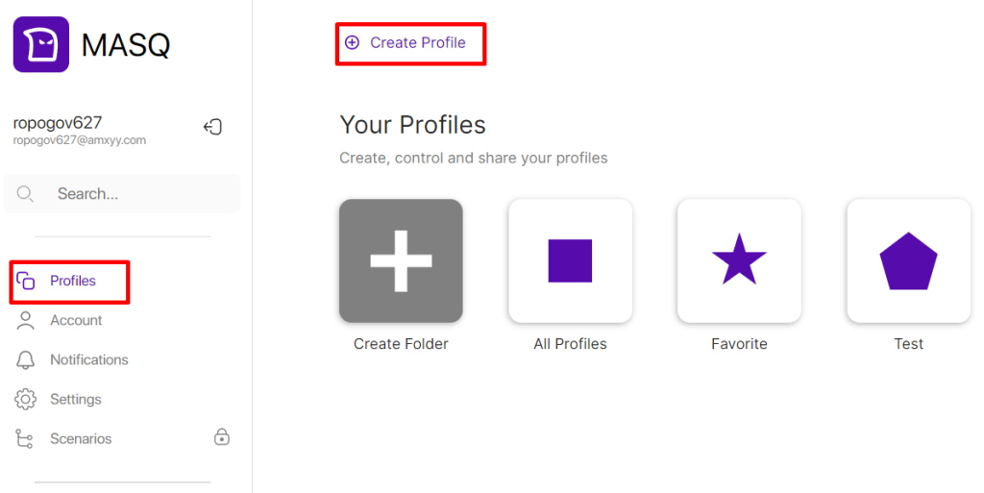Click into the Search... field
Image resolution: width=984 pixels, height=493 pixels.
pos(122,194)
